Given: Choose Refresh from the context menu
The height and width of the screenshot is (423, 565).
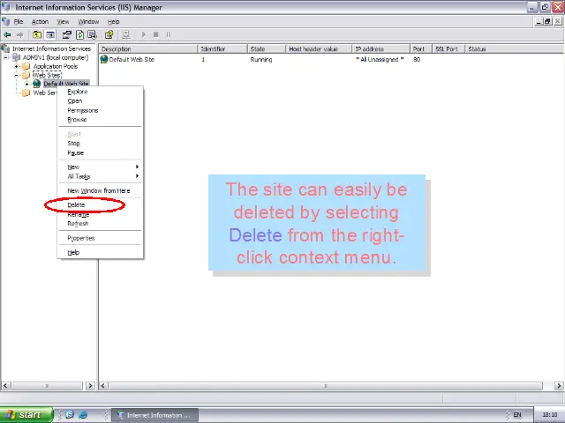Looking at the screenshot, I should [x=100, y=223].
